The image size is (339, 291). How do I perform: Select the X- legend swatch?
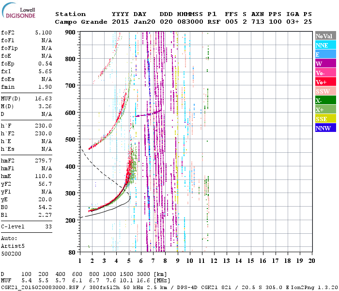[x=325, y=100]
